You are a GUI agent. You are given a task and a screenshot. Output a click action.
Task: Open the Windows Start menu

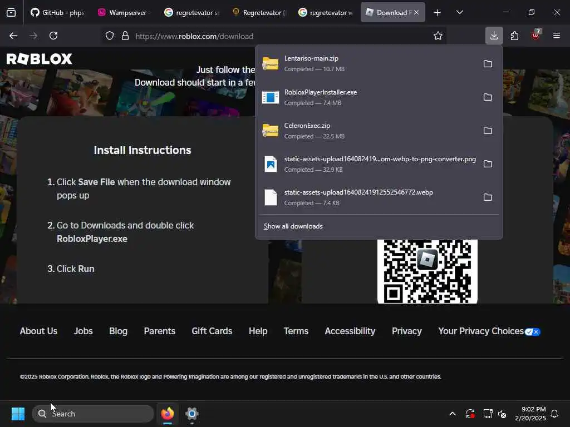(x=18, y=414)
